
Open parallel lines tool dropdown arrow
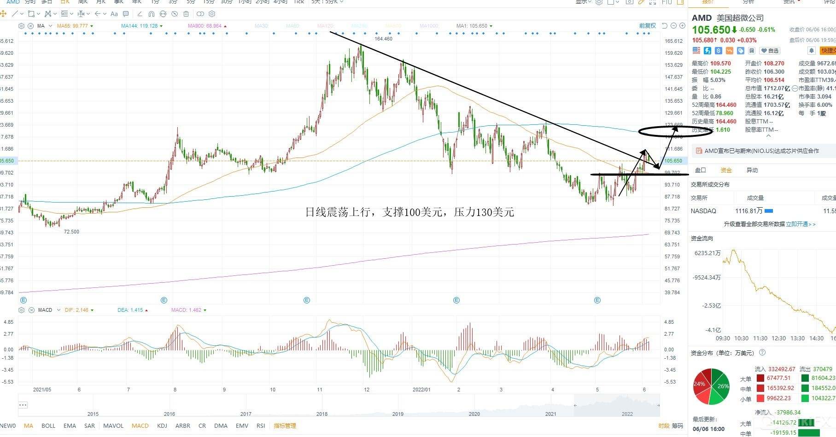tap(71, 14)
